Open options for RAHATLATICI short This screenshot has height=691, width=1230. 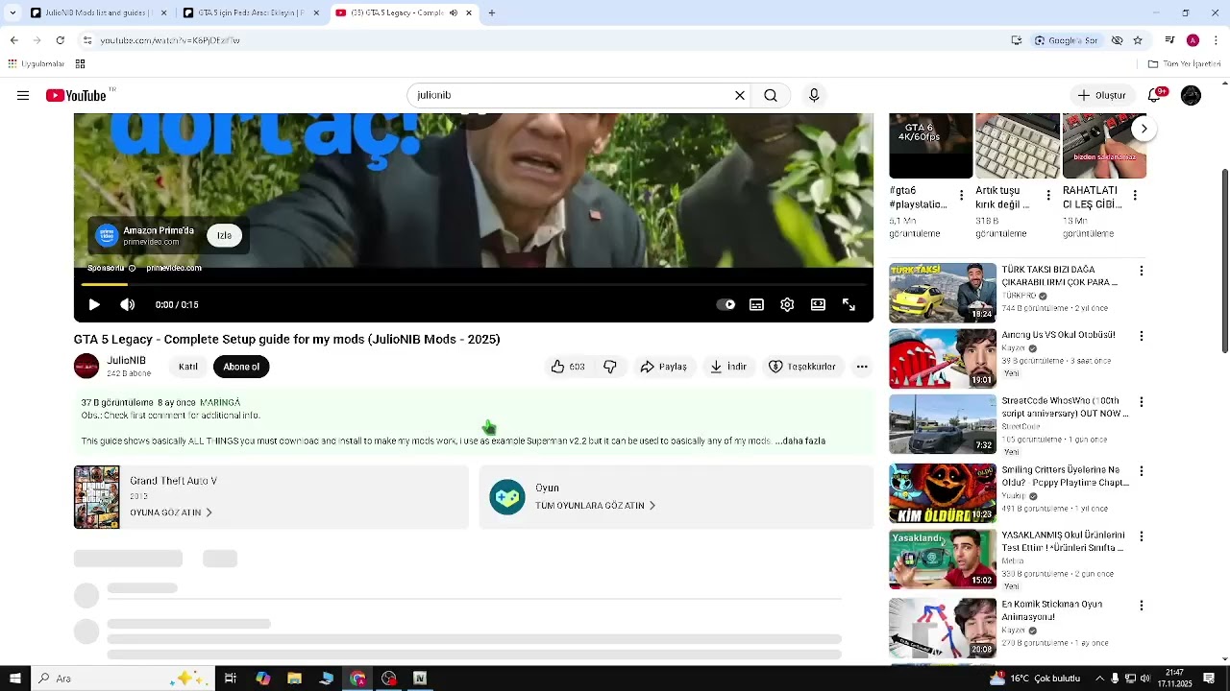[1135, 196]
